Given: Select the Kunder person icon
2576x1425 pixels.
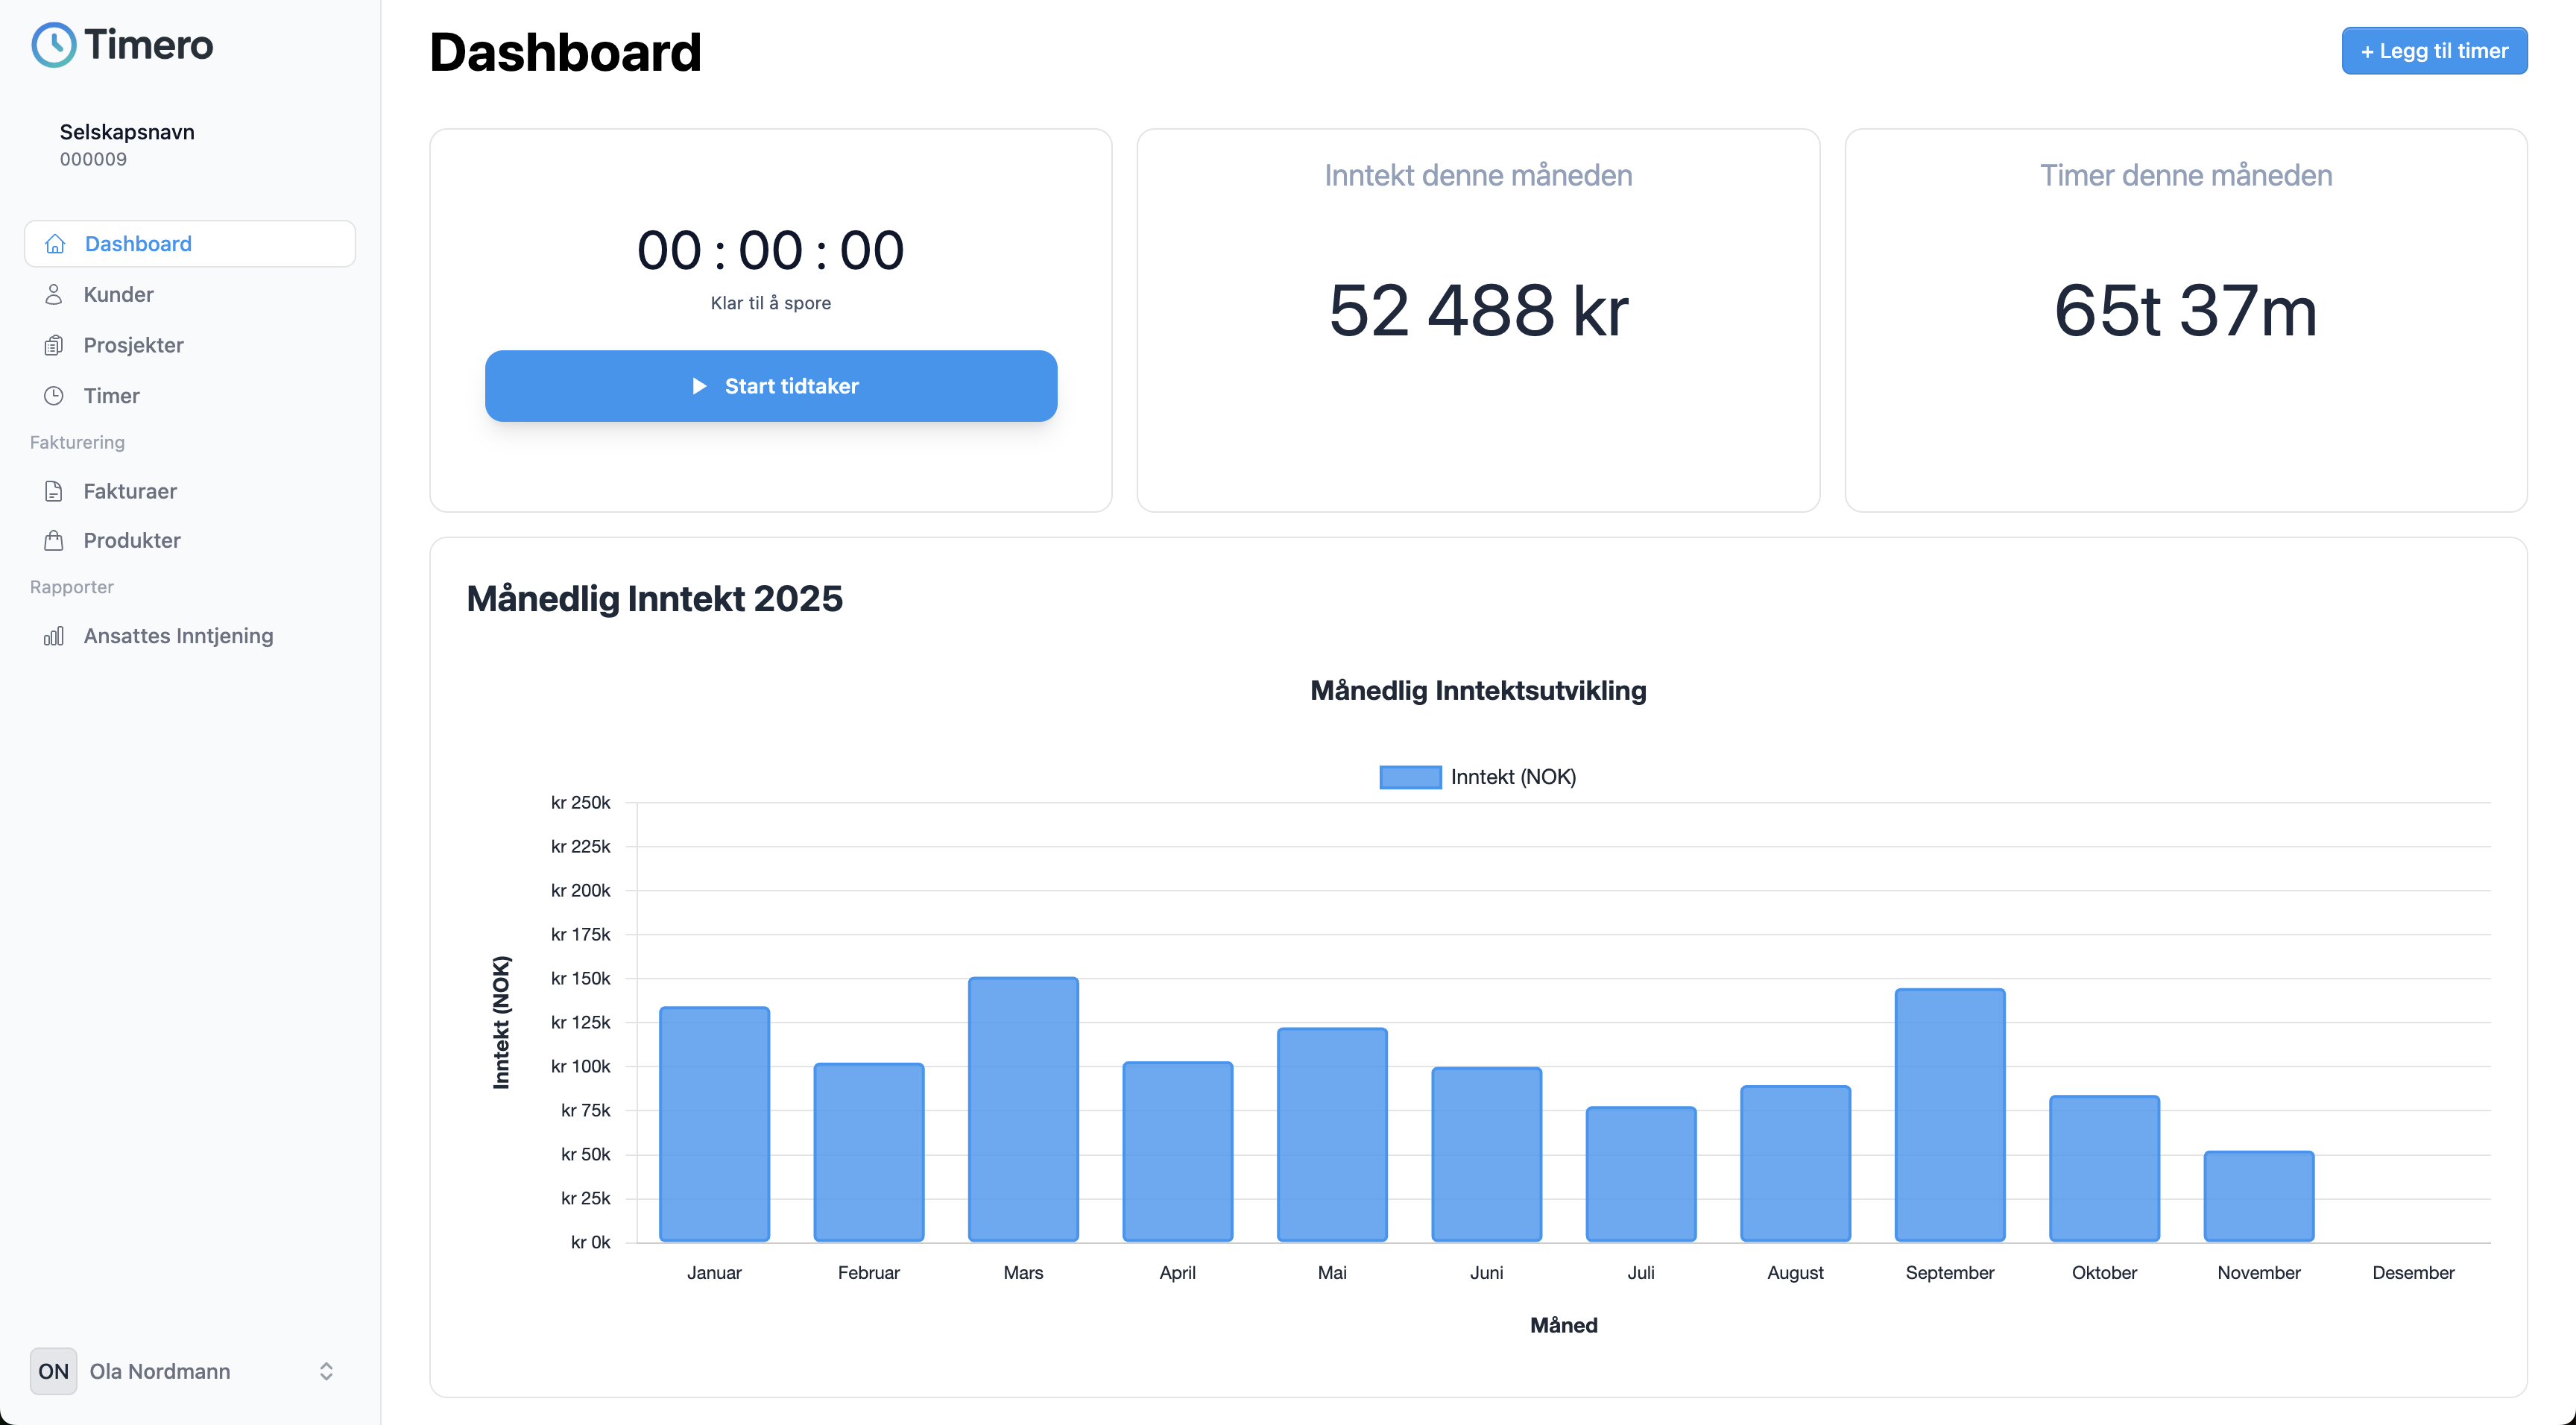Looking at the screenshot, I should coord(54,294).
